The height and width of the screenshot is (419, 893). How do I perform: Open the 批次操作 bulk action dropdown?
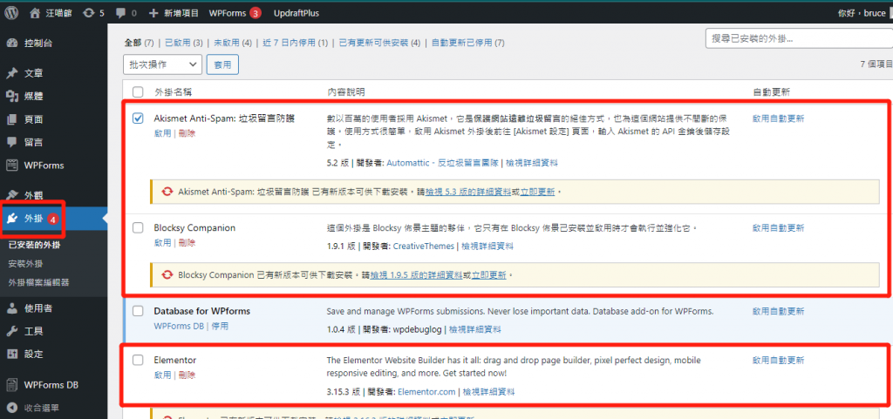point(163,64)
